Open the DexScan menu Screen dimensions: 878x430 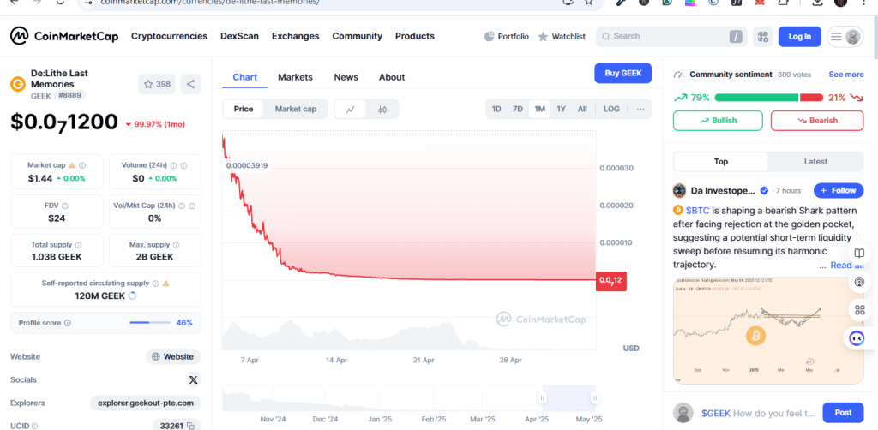click(240, 36)
